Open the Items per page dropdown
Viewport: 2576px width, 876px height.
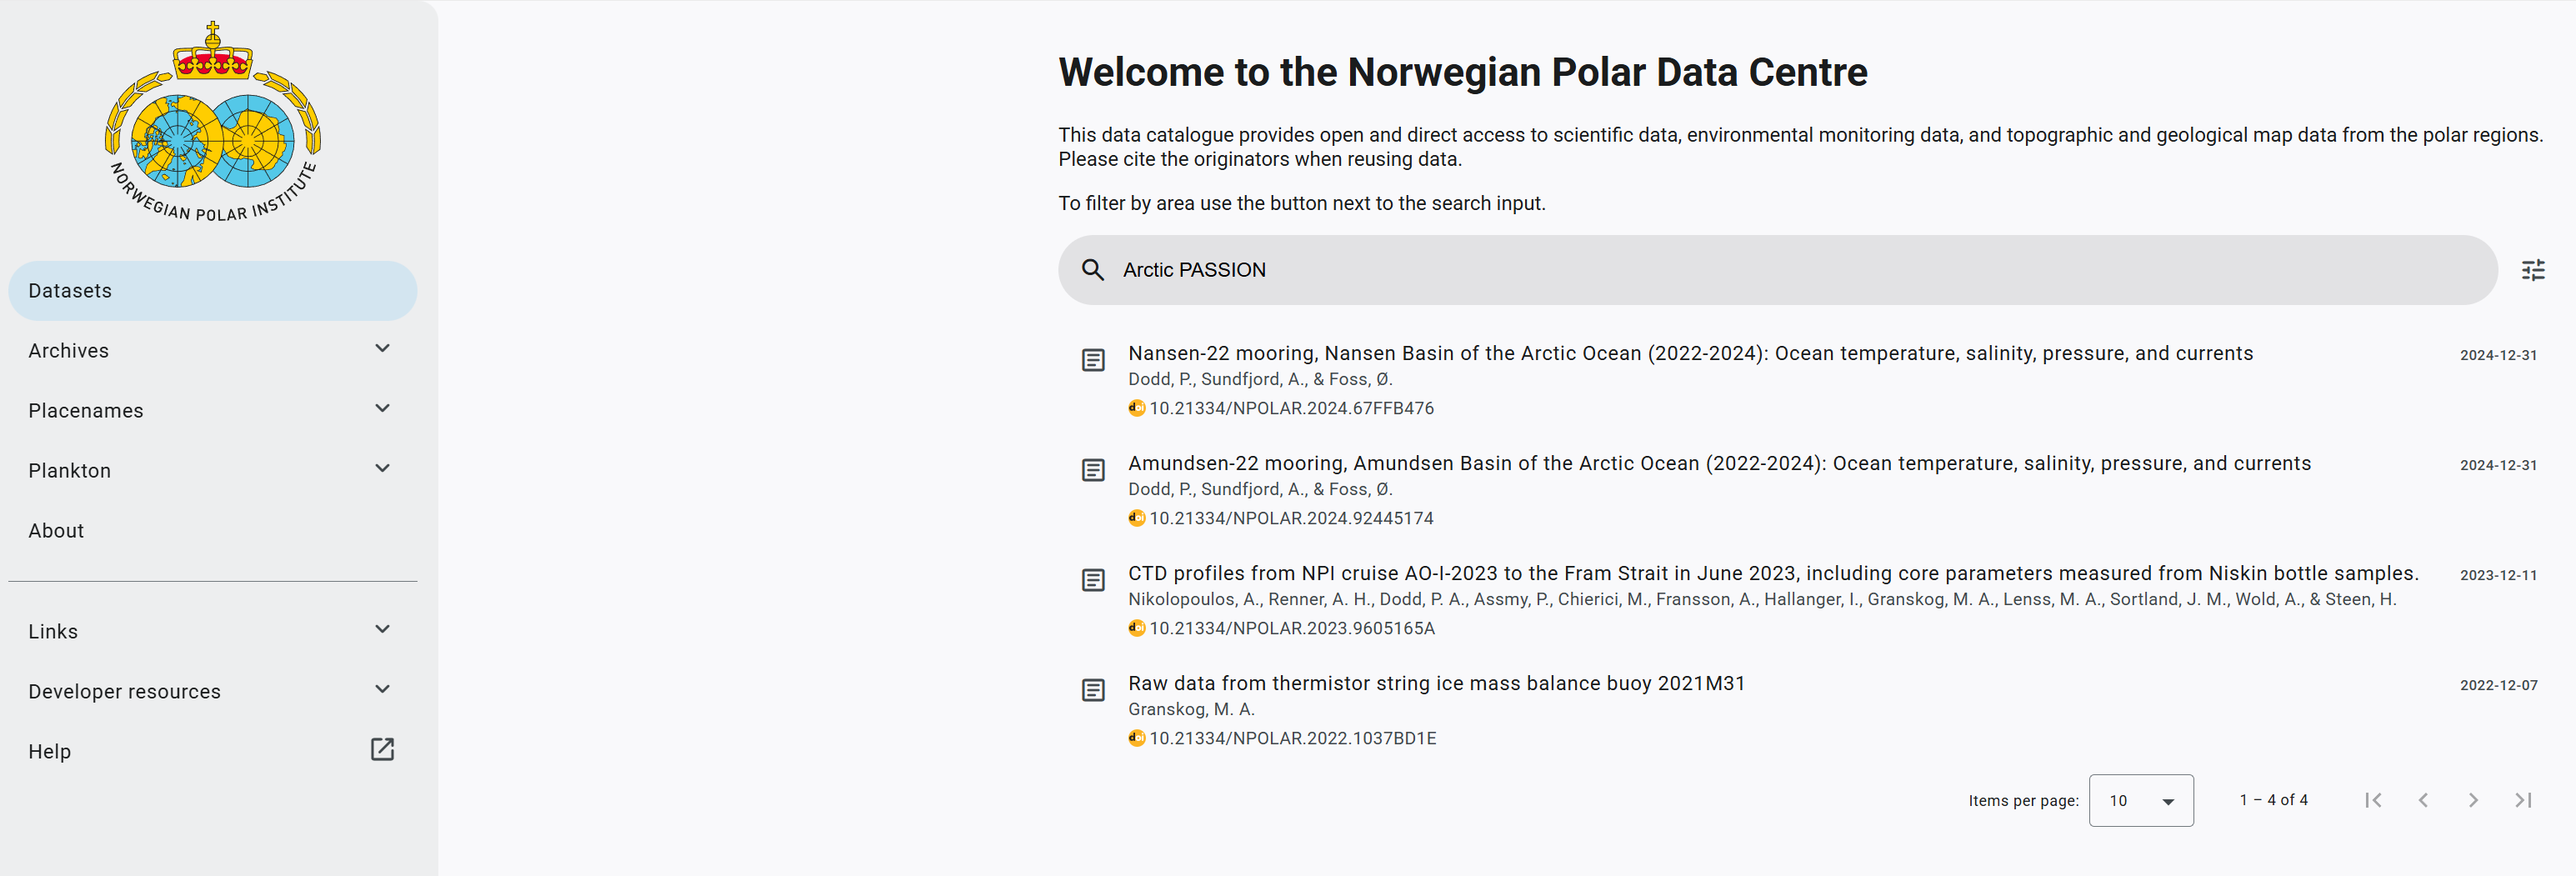tap(2141, 800)
